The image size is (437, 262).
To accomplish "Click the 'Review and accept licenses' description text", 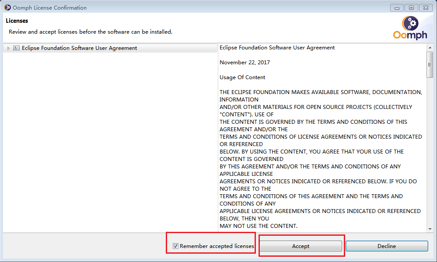I will coord(91,32).
